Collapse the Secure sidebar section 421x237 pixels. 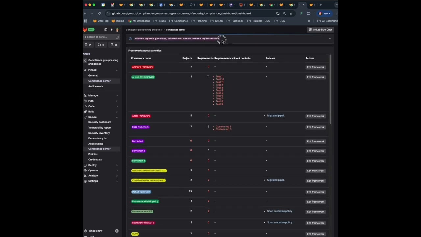[101, 117]
